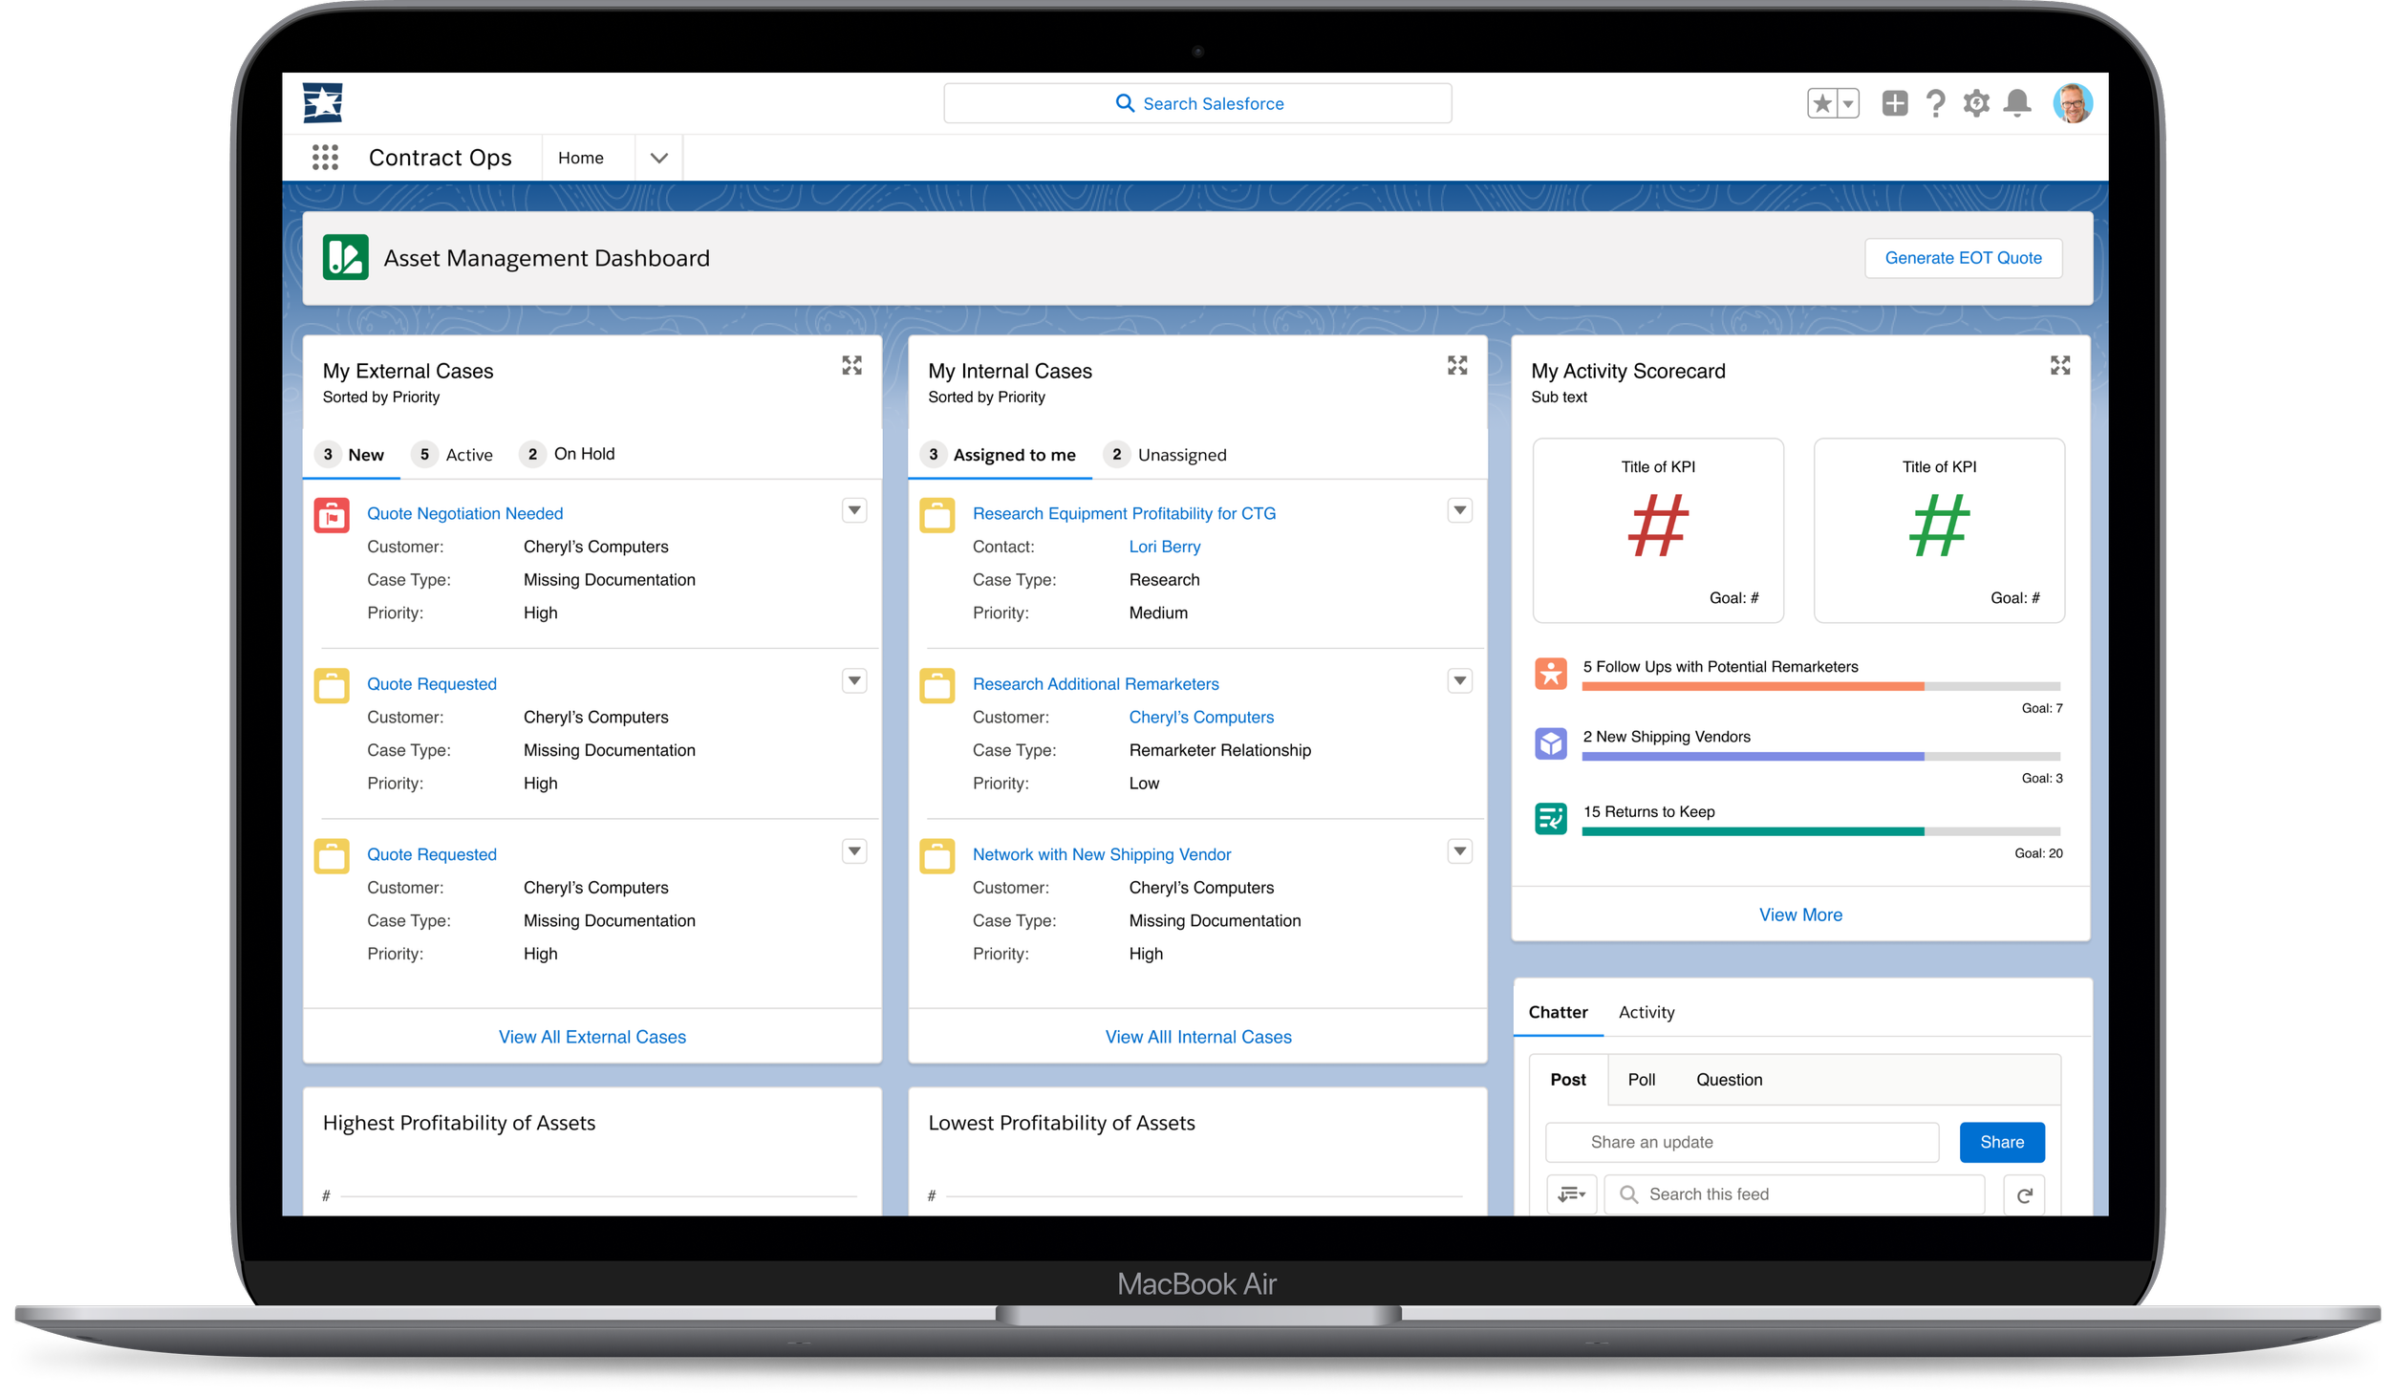Screen dimensions: 2389x1398
Task: Refresh the Chatter feed
Action: pos(2024,1195)
